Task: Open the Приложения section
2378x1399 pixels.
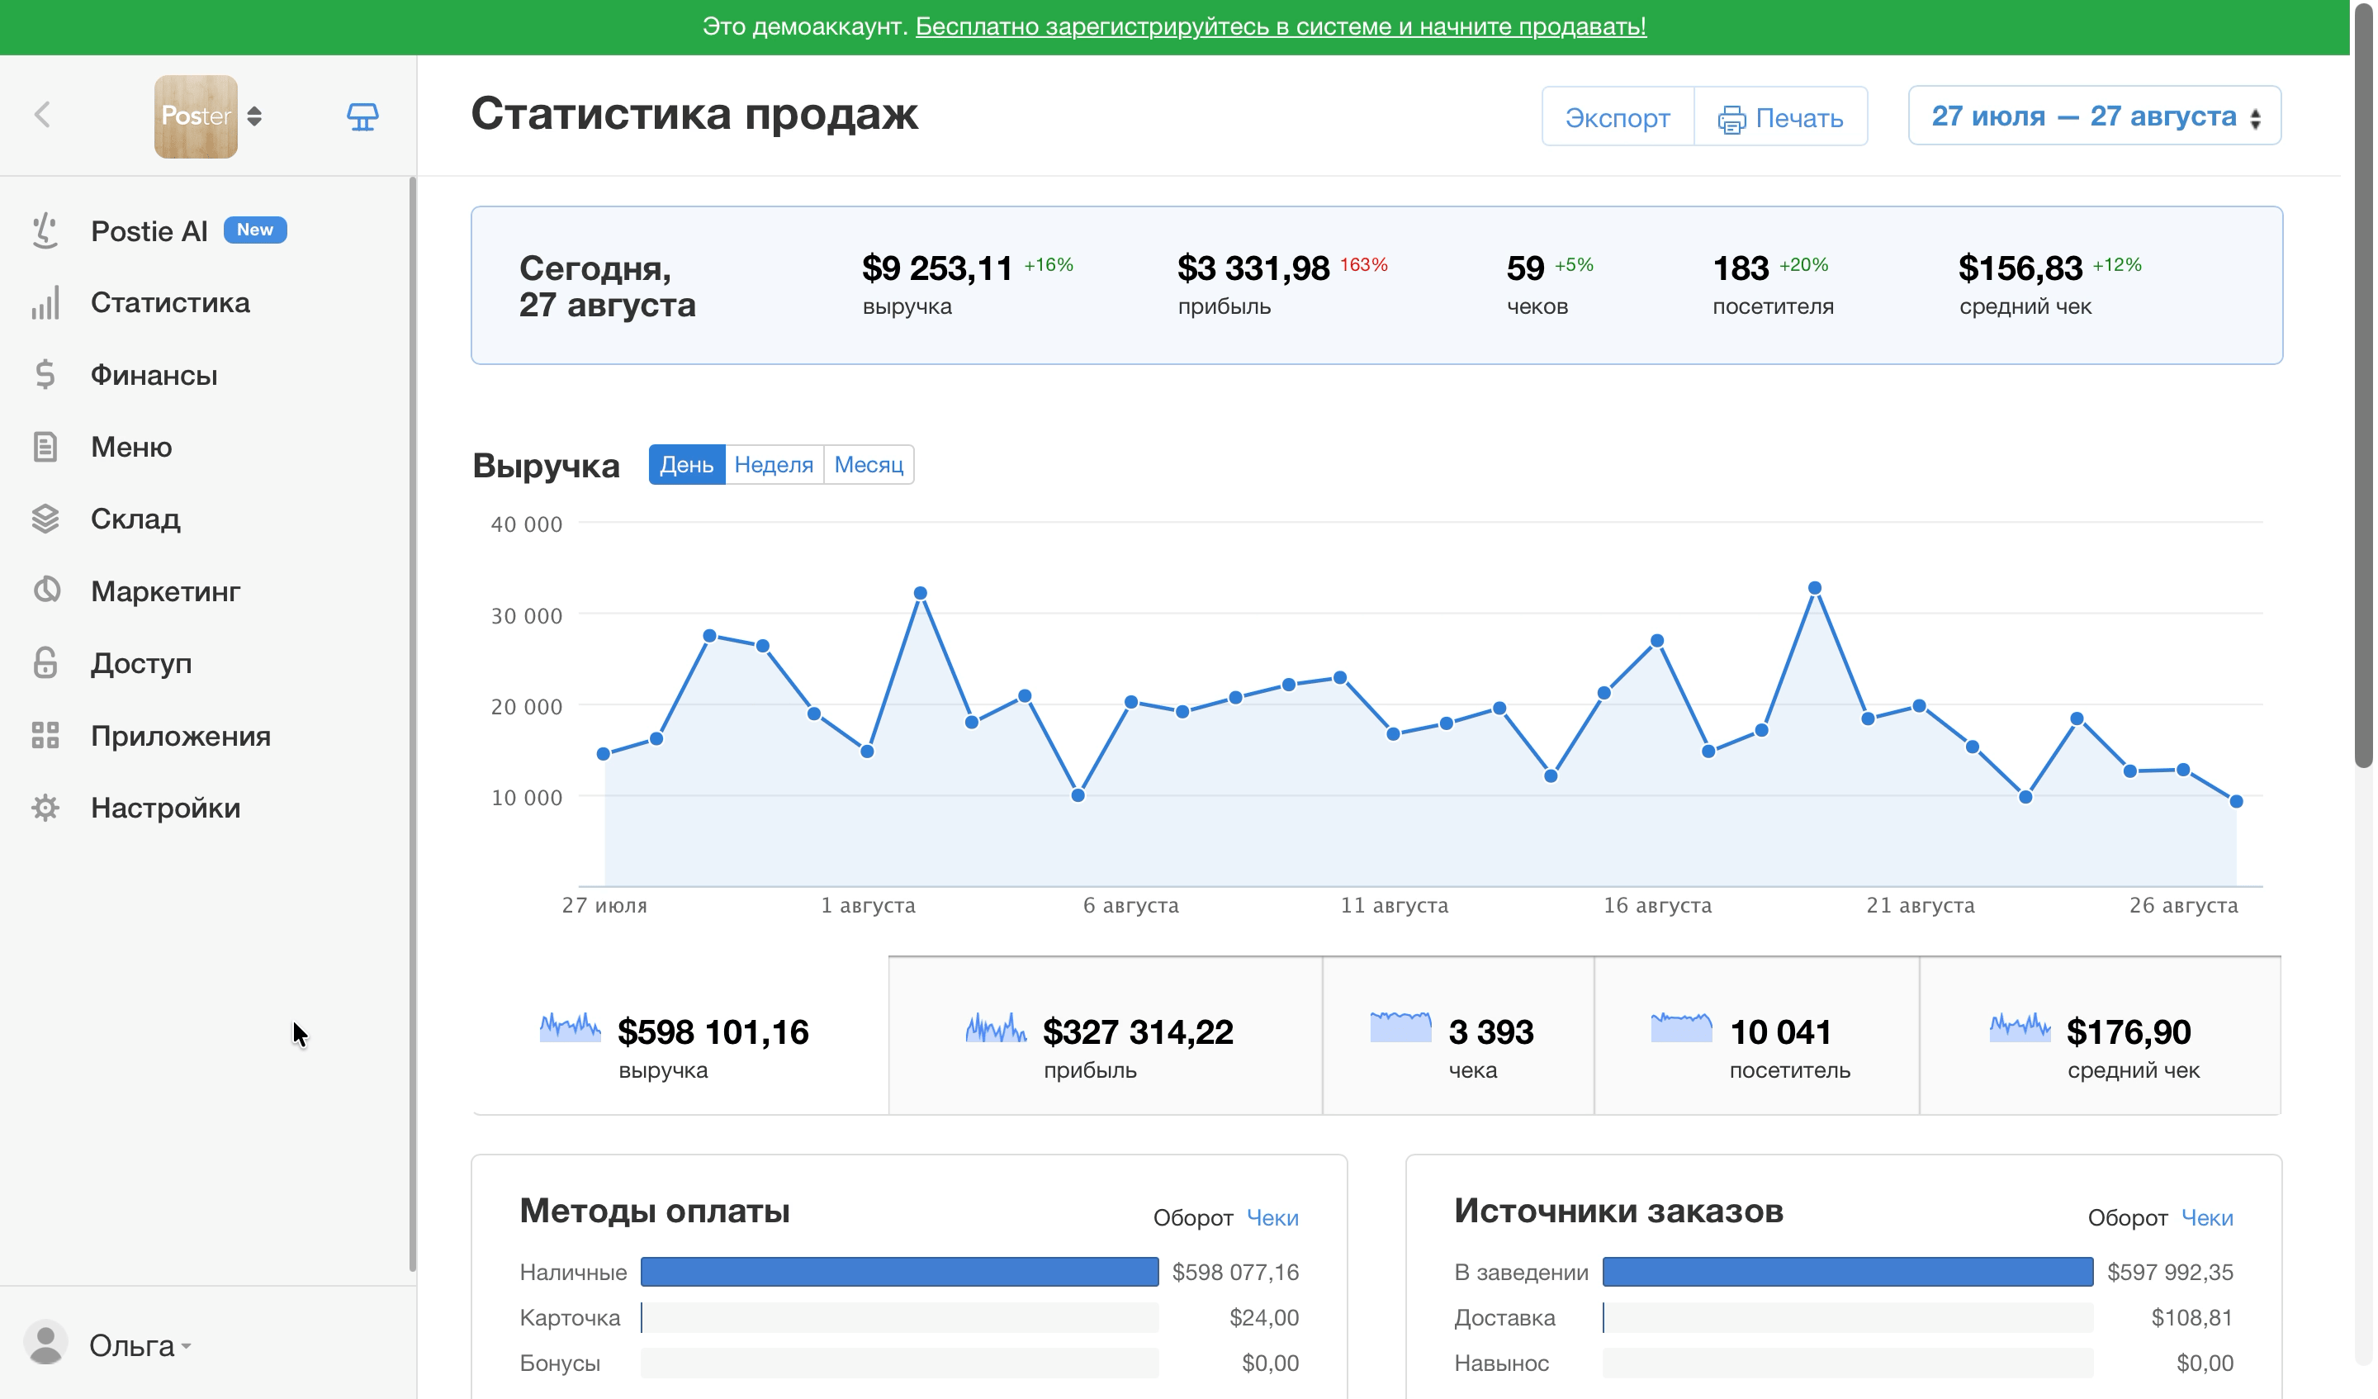Action: point(180,735)
